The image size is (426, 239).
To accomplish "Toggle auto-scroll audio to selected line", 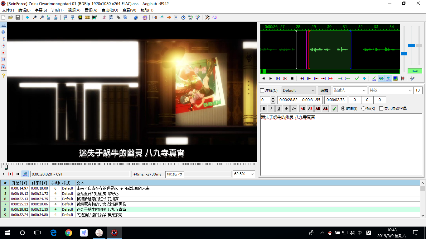I will 388,78.
